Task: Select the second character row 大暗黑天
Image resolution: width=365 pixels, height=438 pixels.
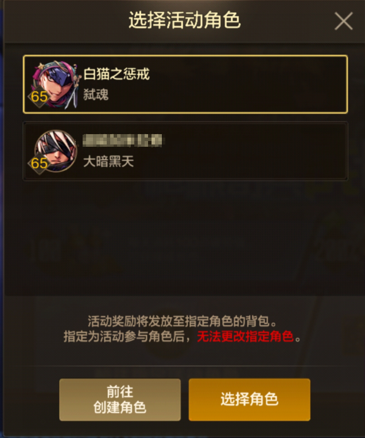Action: coord(185,151)
